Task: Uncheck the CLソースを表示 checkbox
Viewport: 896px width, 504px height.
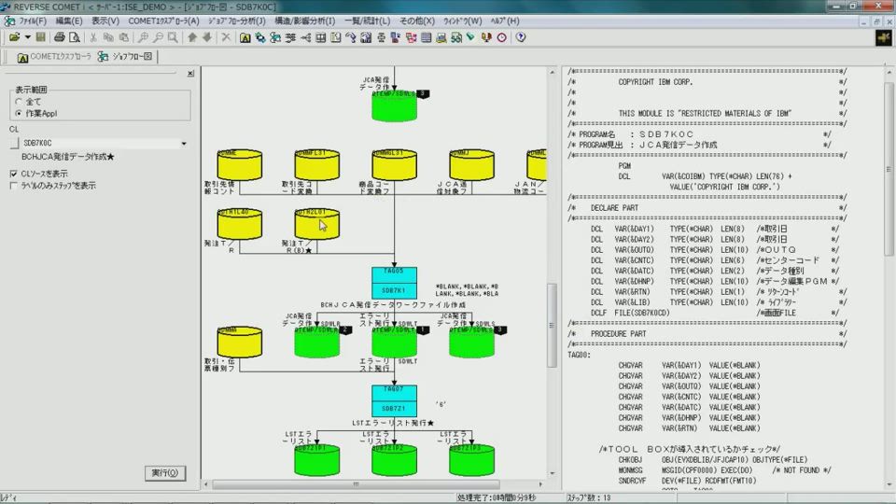Action: 13,174
